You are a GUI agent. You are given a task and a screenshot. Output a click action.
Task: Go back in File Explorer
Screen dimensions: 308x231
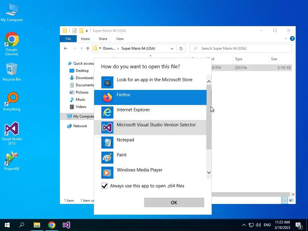(66, 48)
